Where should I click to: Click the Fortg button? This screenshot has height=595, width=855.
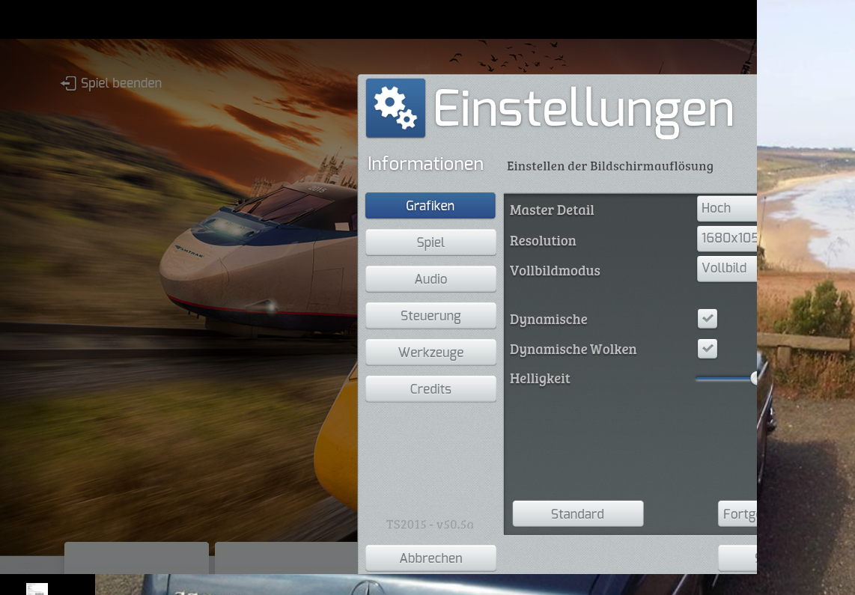point(737,514)
